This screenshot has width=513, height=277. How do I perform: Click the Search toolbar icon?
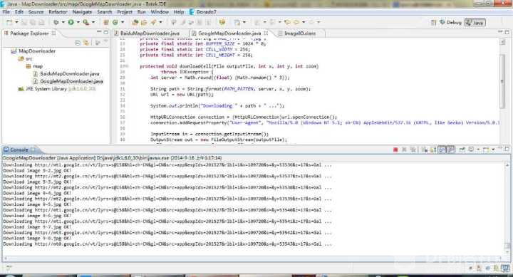tap(153, 22)
